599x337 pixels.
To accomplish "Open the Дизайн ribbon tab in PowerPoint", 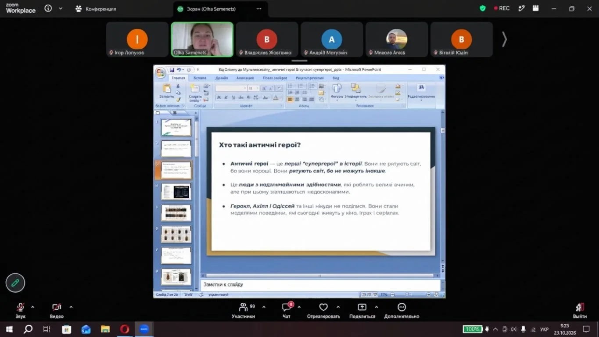I will click(x=222, y=78).
